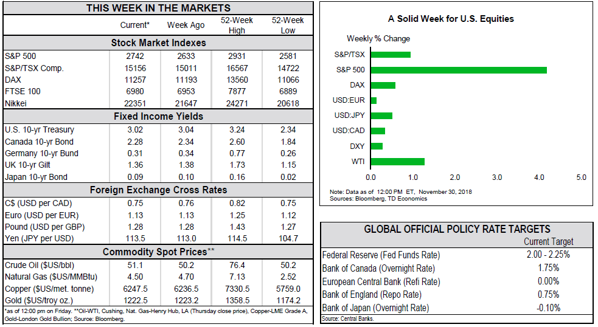
Task: Click the S&P/TSX bar in the chart
Action: coord(390,55)
